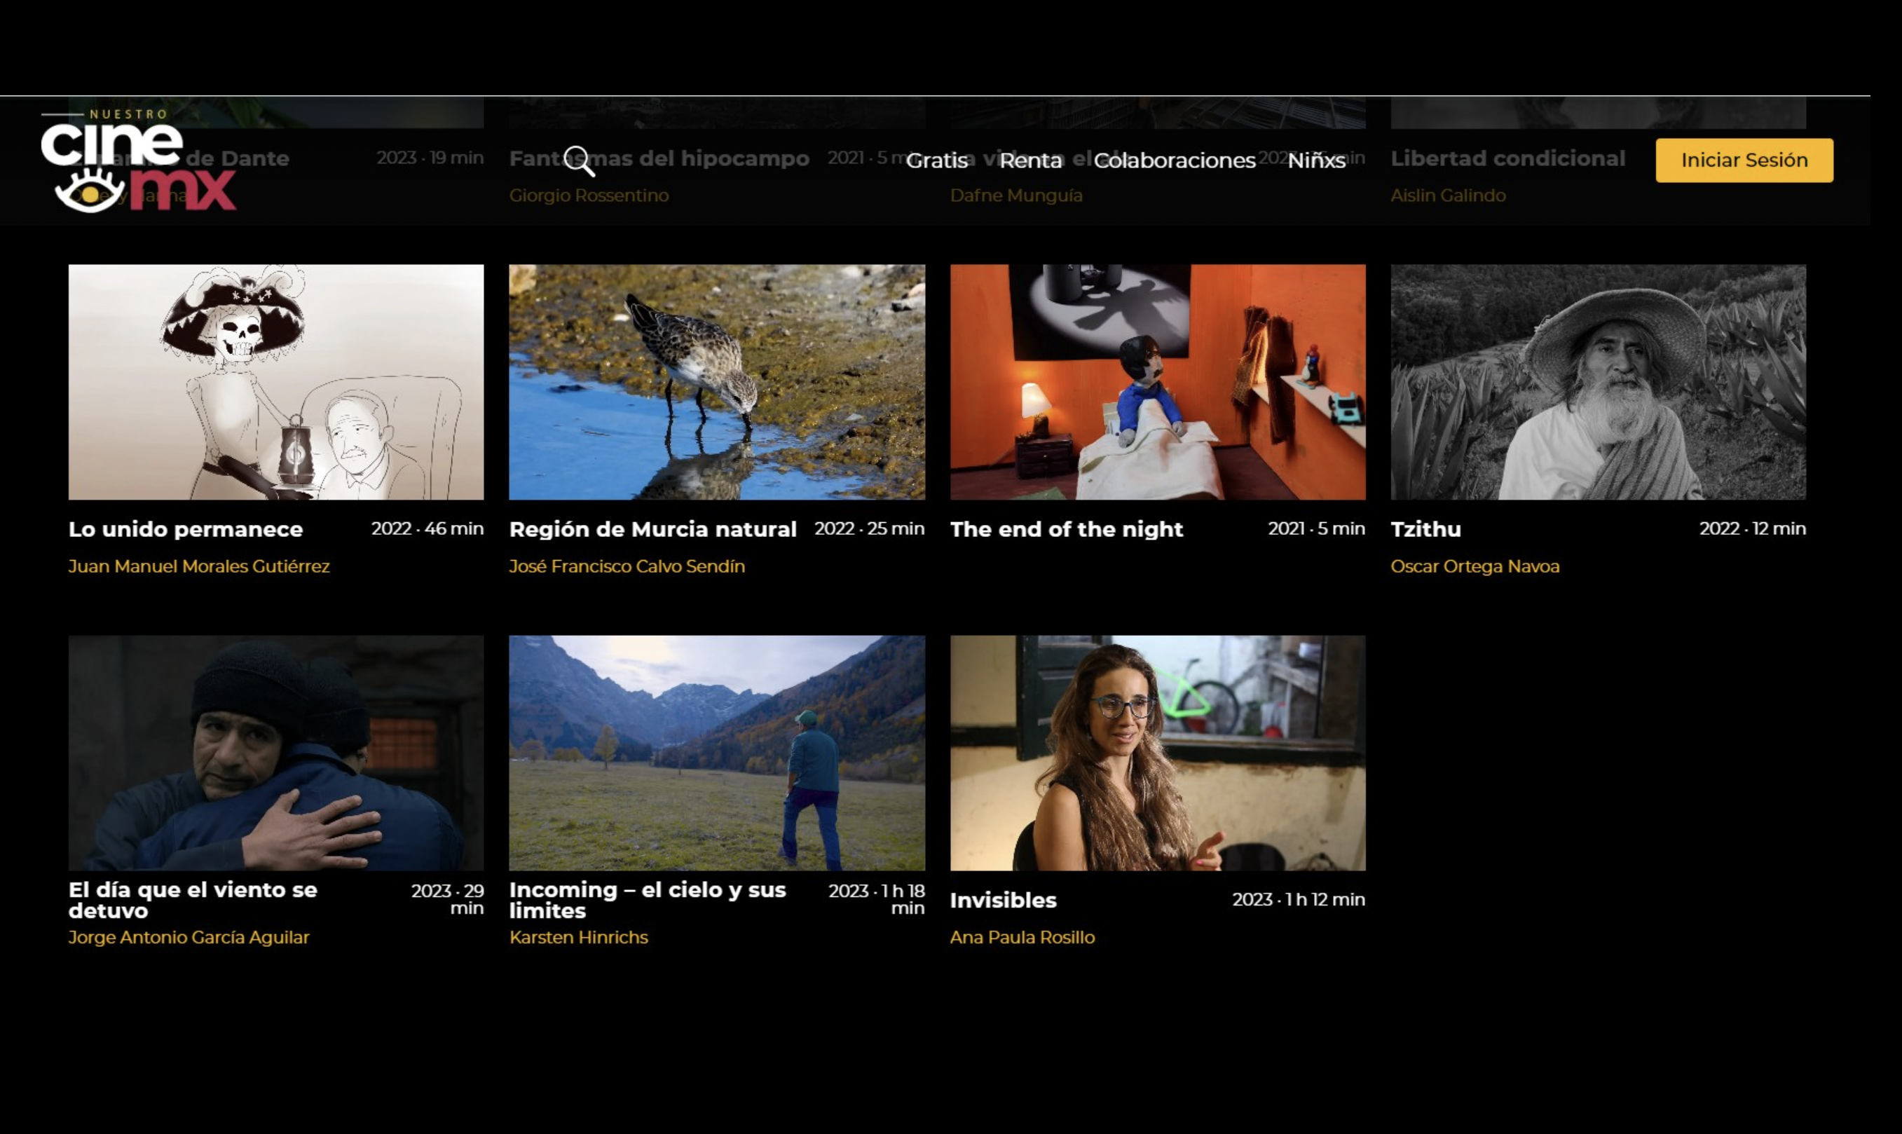The width and height of the screenshot is (1902, 1134).
Task: Open the Colaboraciones menu item
Action: click(x=1174, y=160)
